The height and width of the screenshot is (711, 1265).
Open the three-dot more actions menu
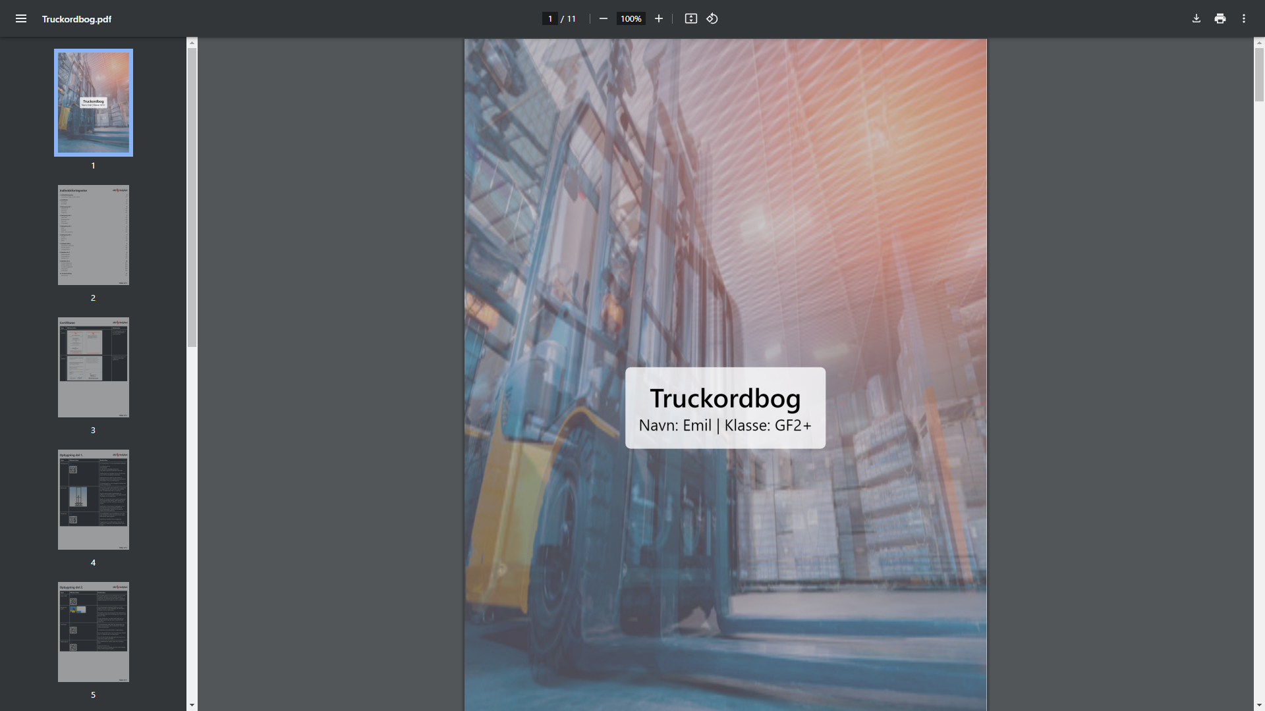coord(1244,18)
